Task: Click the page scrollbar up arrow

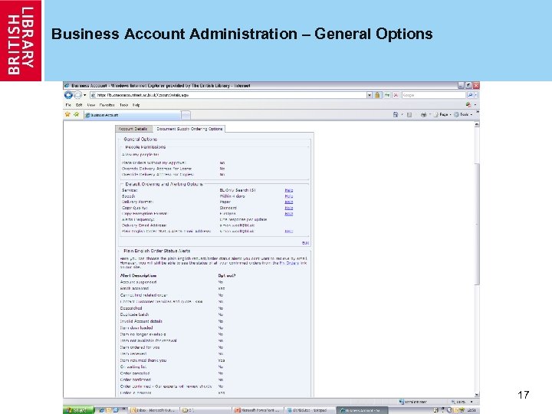Action: 477,124
